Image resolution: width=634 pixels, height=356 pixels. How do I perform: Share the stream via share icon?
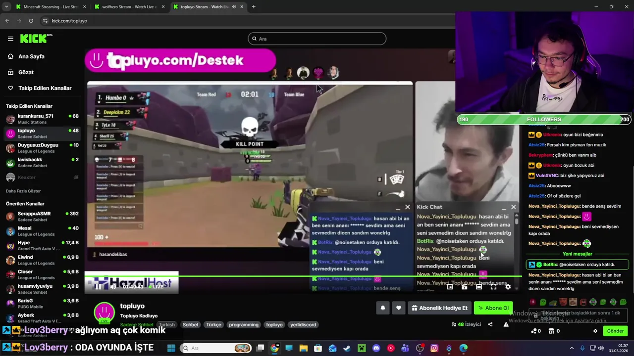[490, 324]
